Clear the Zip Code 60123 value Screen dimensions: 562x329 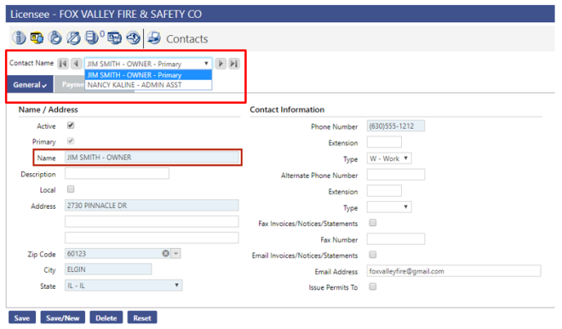click(x=165, y=253)
